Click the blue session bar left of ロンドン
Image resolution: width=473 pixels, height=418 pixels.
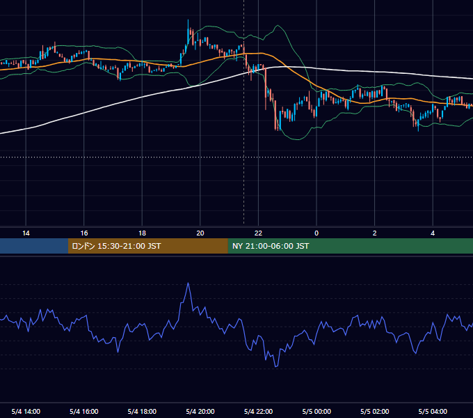tap(34, 246)
